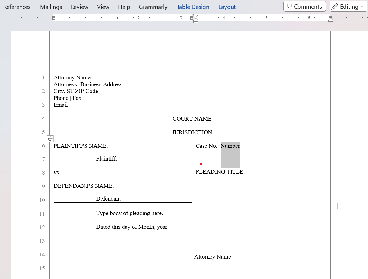This screenshot has height=279, width=368.
Task: Click the left indent box on ruler
Action: click(x=196, y=22)
